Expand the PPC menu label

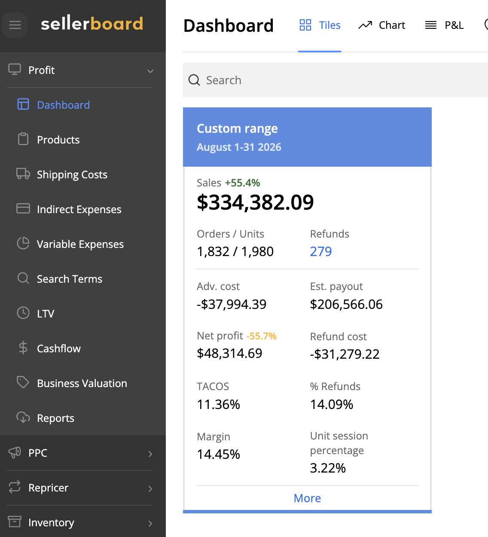38,453
